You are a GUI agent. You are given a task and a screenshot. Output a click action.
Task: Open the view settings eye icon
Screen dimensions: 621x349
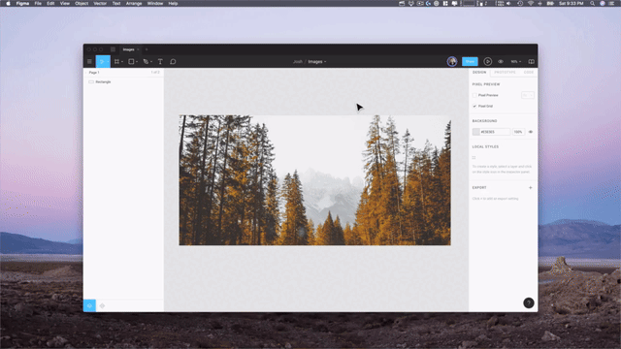tap(501, 62)
